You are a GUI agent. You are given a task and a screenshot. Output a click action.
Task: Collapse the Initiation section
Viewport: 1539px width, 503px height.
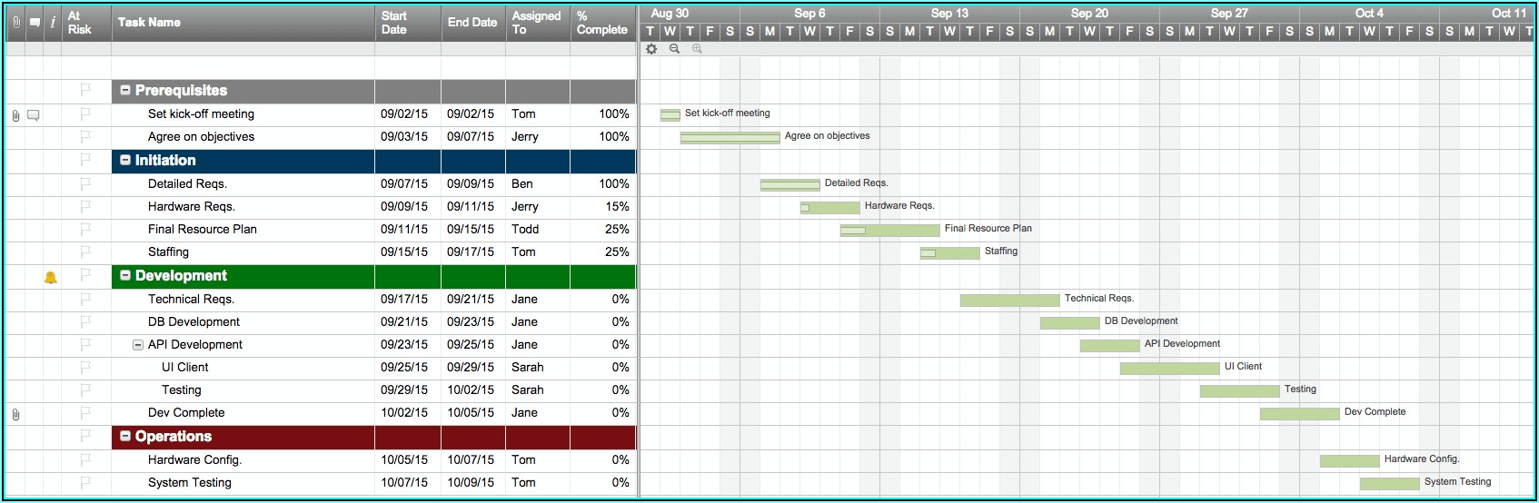tap(125, 161)
